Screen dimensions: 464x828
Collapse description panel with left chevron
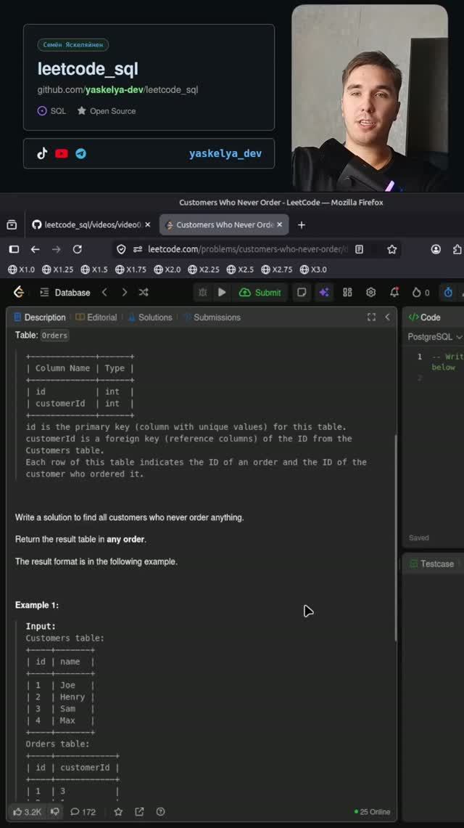coord(388,317)
